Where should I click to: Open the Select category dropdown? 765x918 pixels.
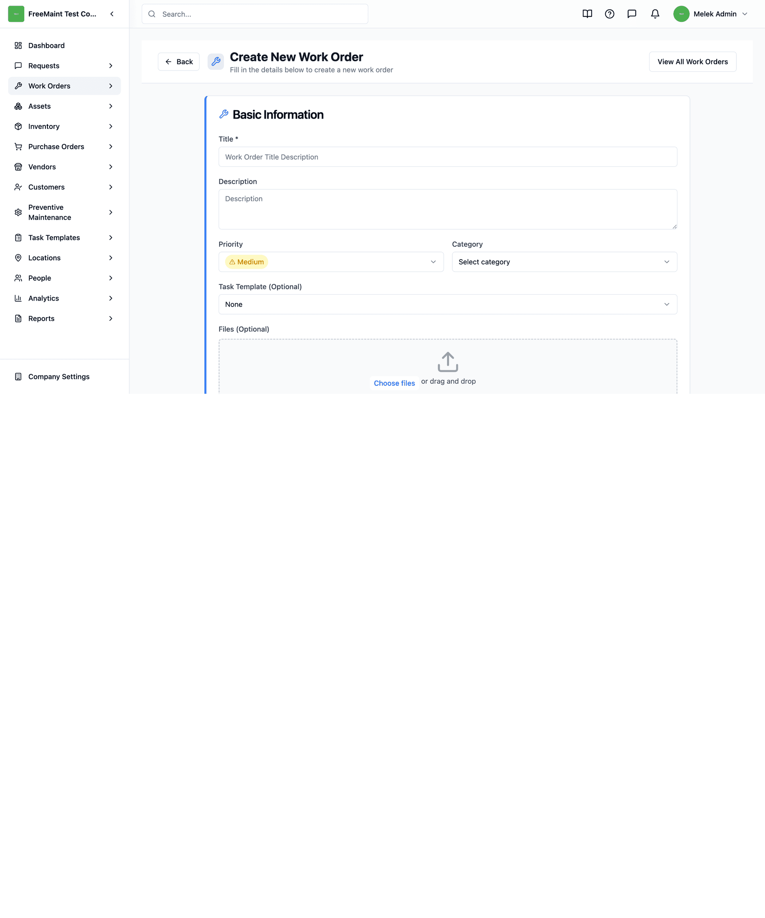click(x=565, y=262)
